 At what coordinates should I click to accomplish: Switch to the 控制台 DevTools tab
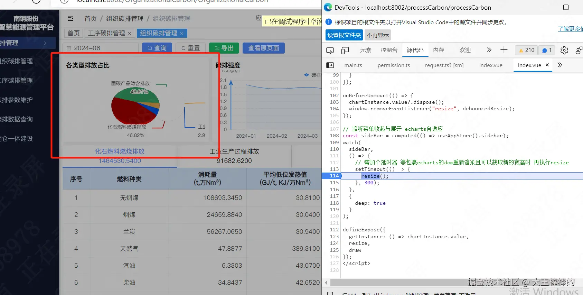(x=389, y=50)
